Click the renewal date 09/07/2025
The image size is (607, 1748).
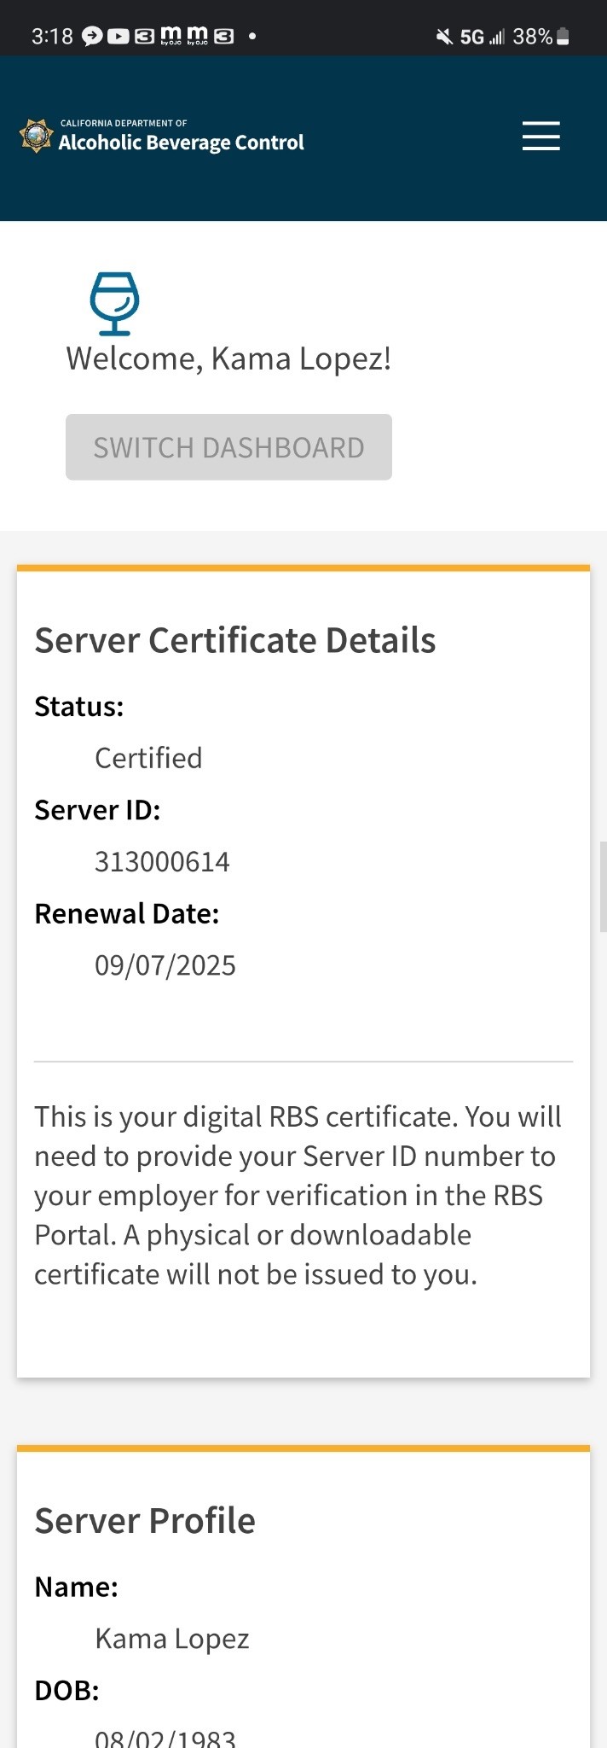[x=165, y=965]
